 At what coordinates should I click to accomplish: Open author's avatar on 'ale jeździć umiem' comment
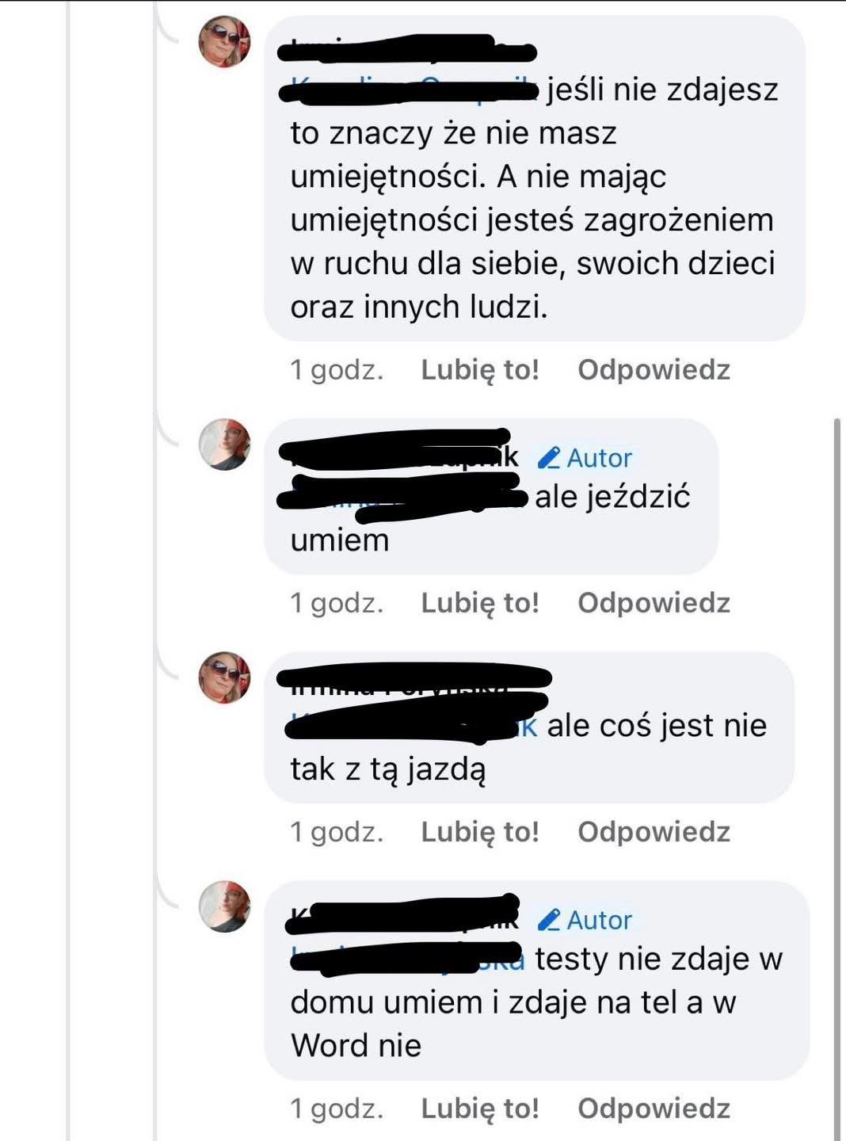point(224,445)
